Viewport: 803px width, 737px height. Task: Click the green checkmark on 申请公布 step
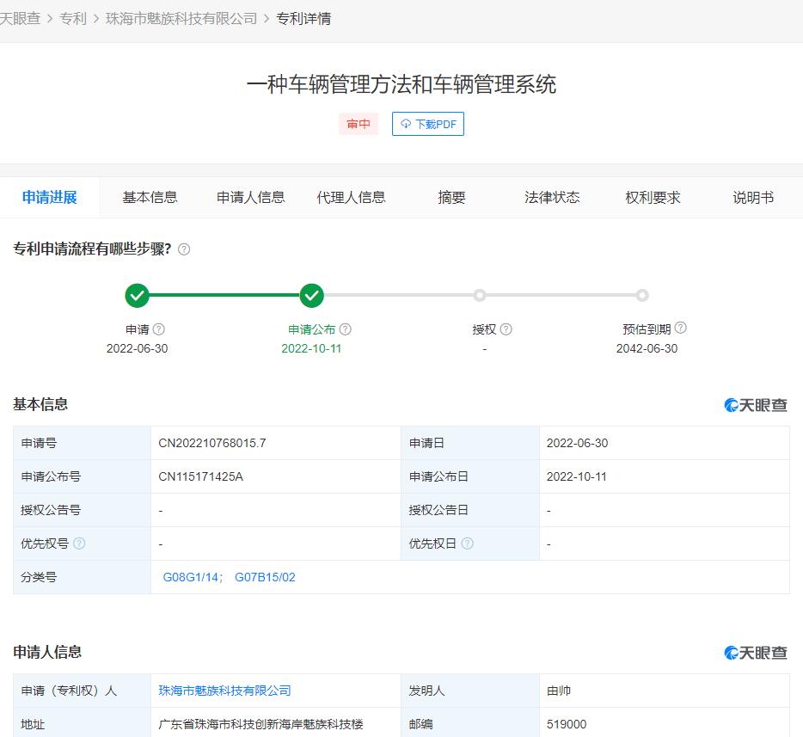312,295
